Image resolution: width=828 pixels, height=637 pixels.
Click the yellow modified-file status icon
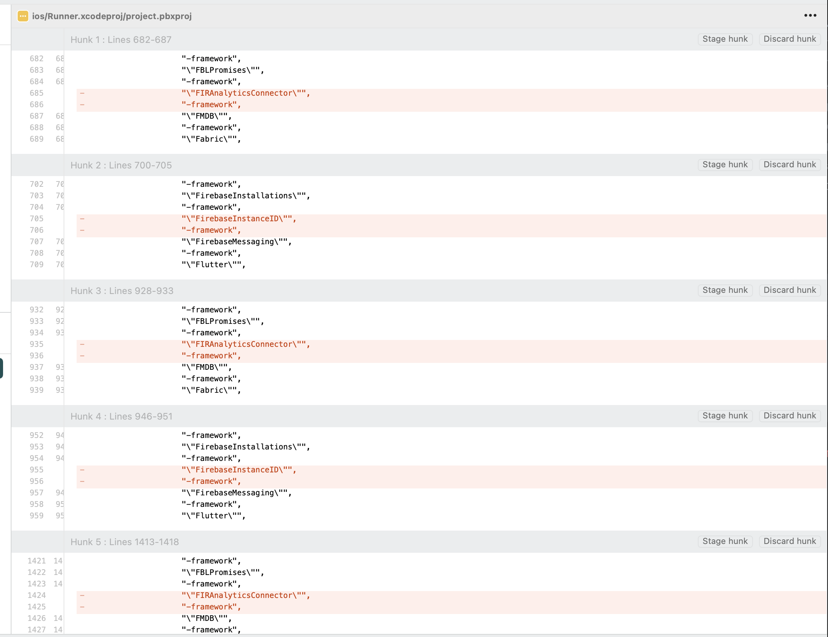[x=23, y=16]
